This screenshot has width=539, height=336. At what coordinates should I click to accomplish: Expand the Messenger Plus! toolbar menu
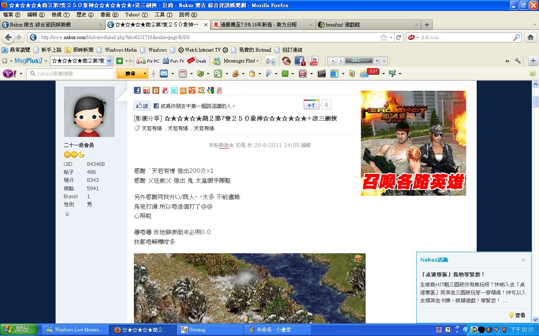[257, 61]
